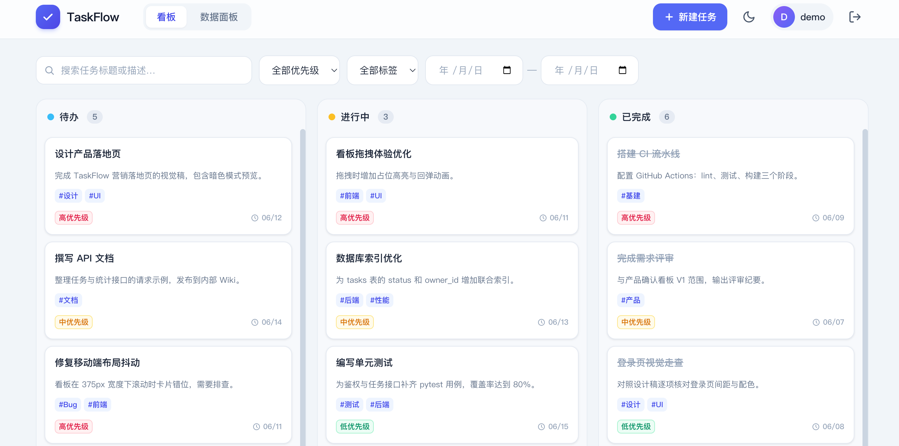
Task: Click the #测试 tag
Action: [x=349, y=404]
